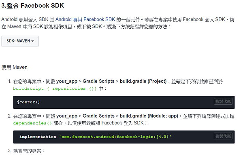Click the build.gradle (Project) bold text
This screenshot has width=243, height=158.
pyautogui.click(x=143, y=81)
